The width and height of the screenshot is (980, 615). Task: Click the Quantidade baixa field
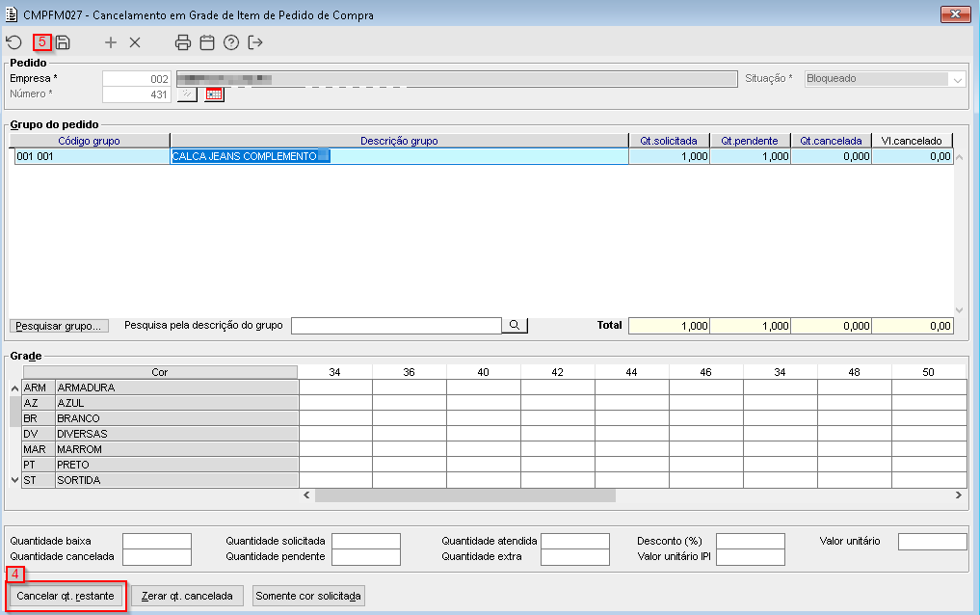(157, 541)
